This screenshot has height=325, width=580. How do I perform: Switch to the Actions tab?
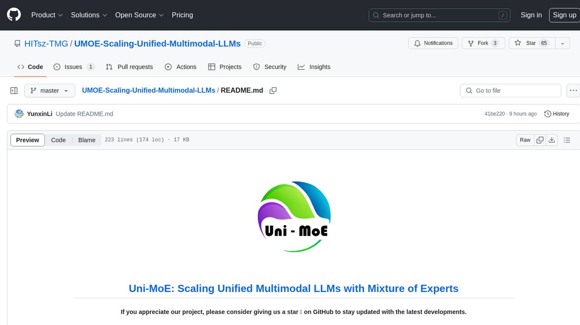pyautogui.click(x=180, y=67)
